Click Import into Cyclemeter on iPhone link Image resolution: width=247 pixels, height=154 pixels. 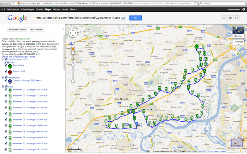(18, 57)
